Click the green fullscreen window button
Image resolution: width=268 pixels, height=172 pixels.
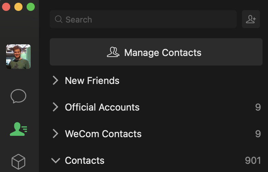tap(31, 7)
